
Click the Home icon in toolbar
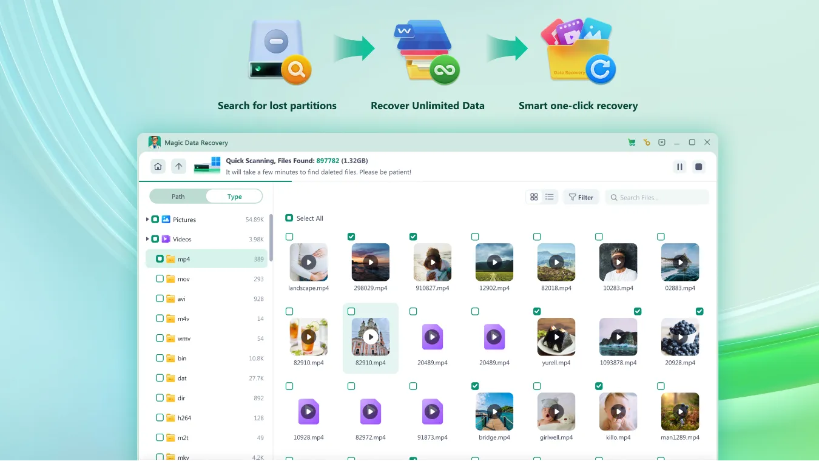[x=158, y=166]
